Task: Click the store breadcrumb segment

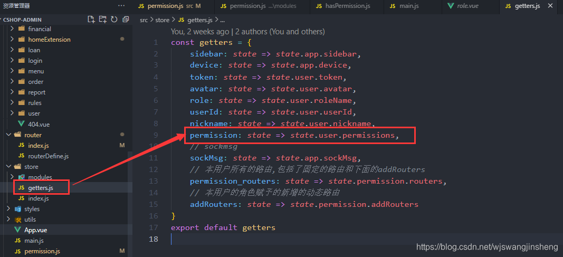Action: tap(162, 20)
